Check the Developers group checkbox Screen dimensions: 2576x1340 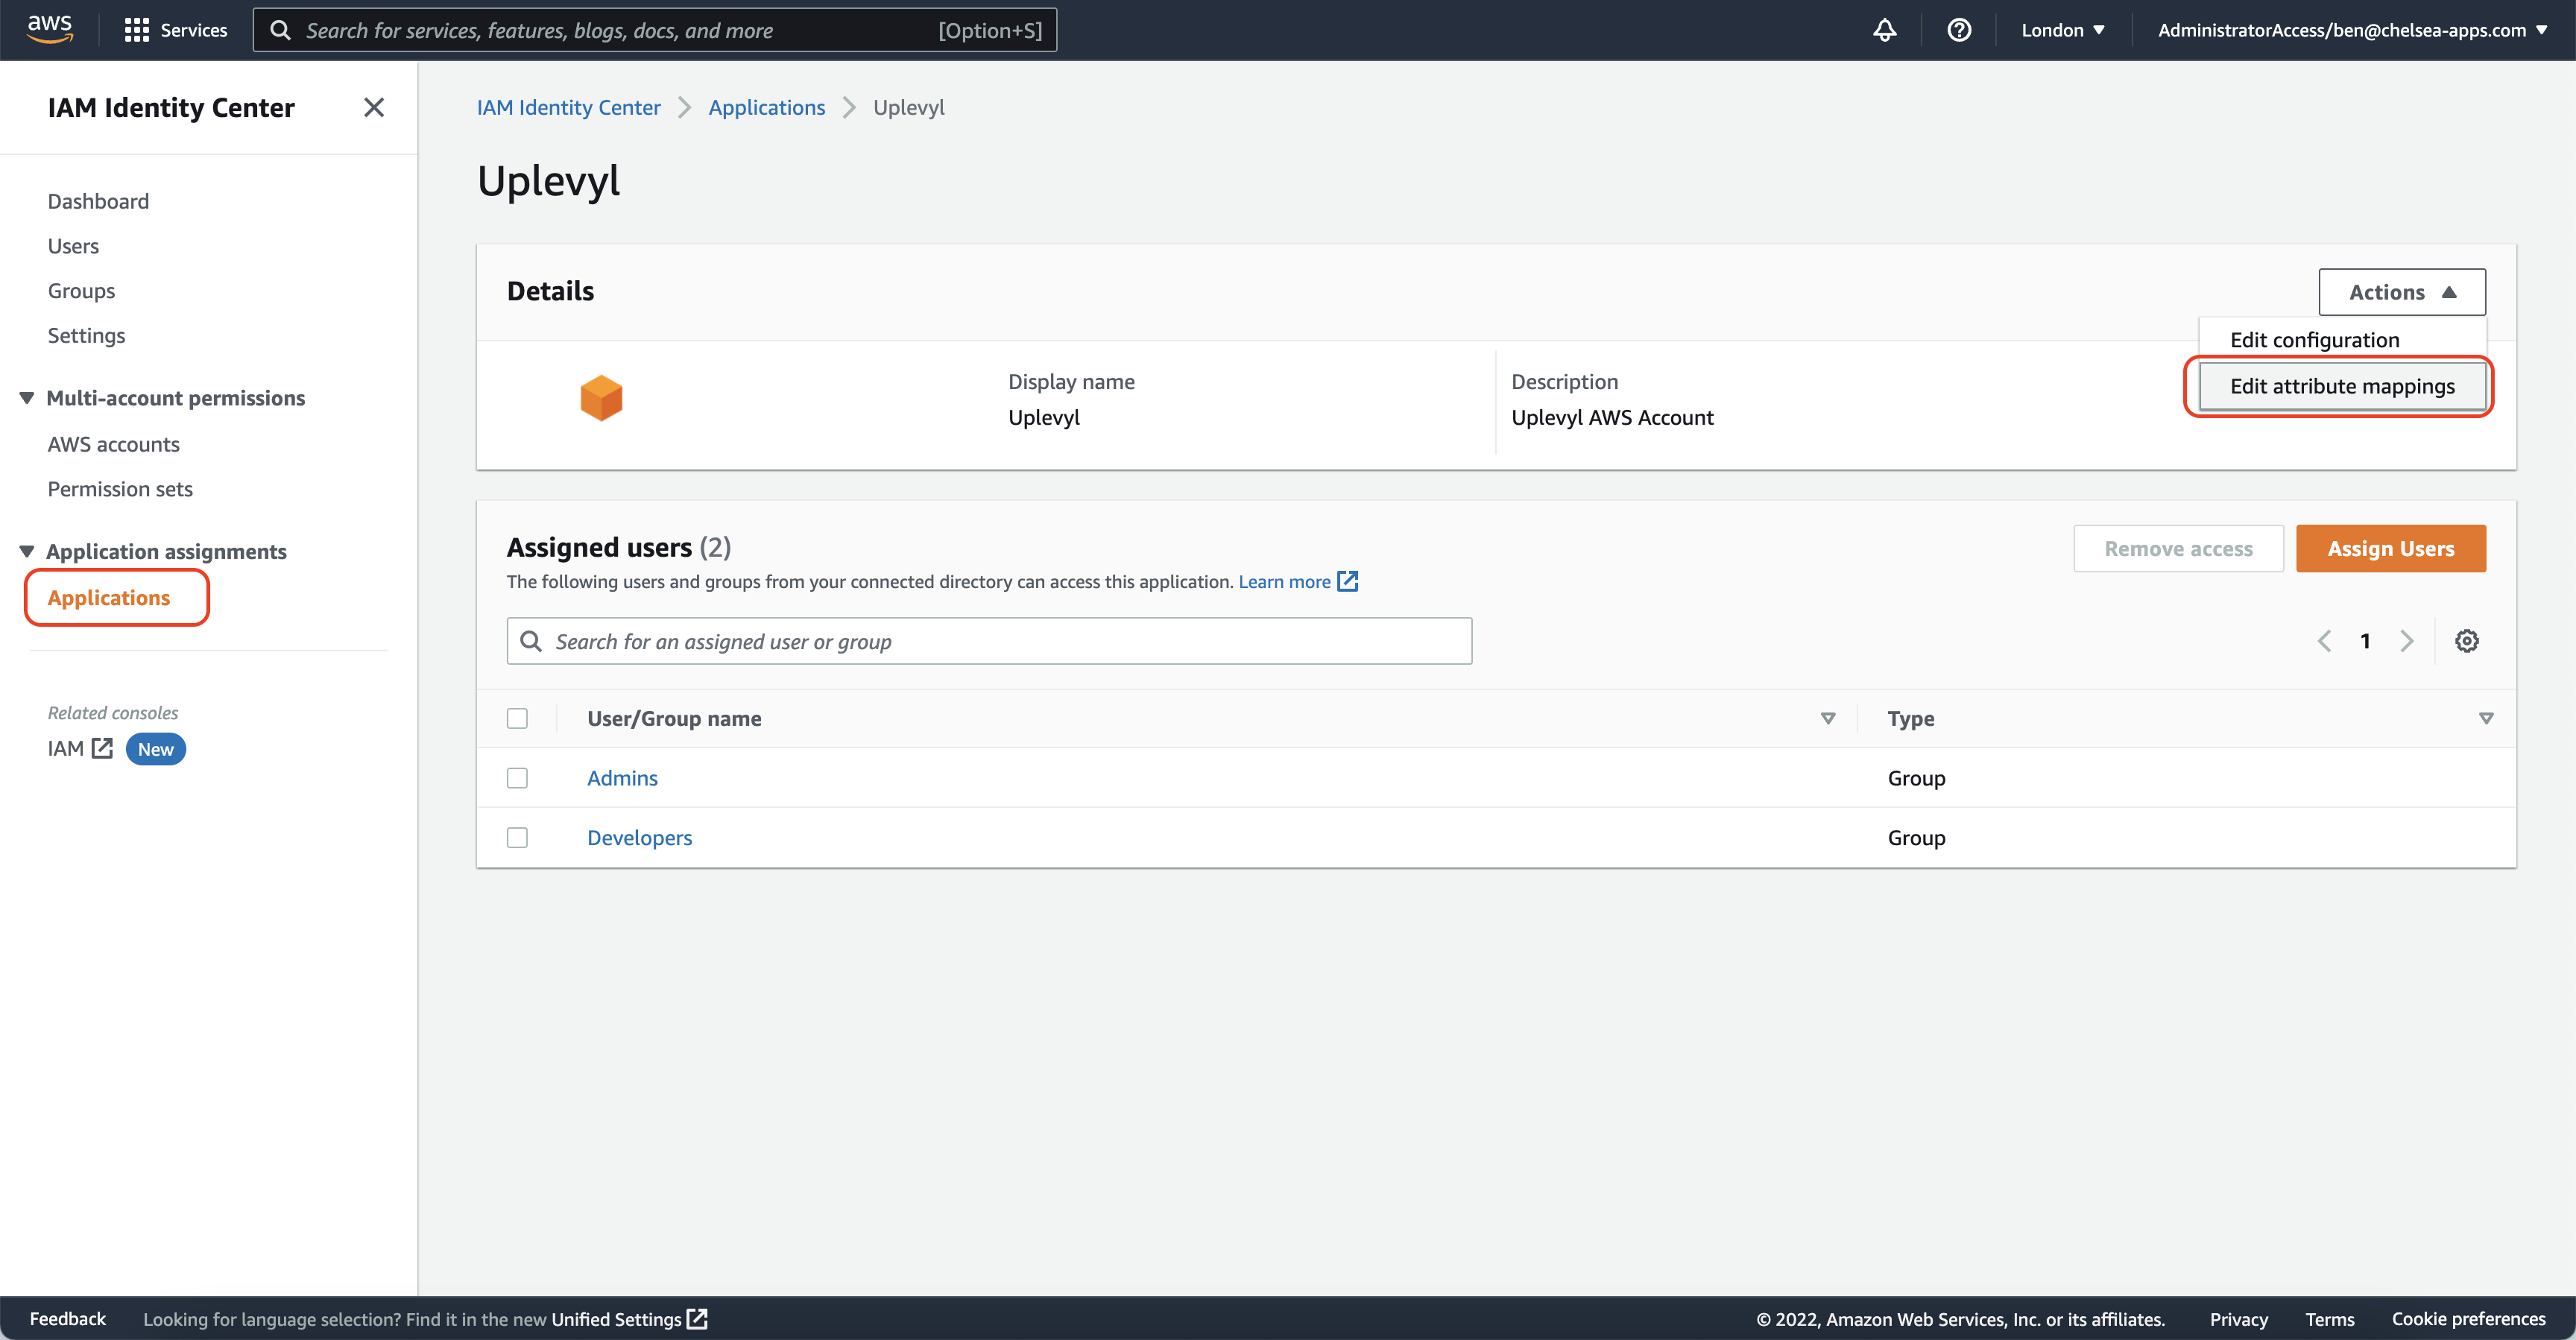pyautogui.click(x=517, y=838)
